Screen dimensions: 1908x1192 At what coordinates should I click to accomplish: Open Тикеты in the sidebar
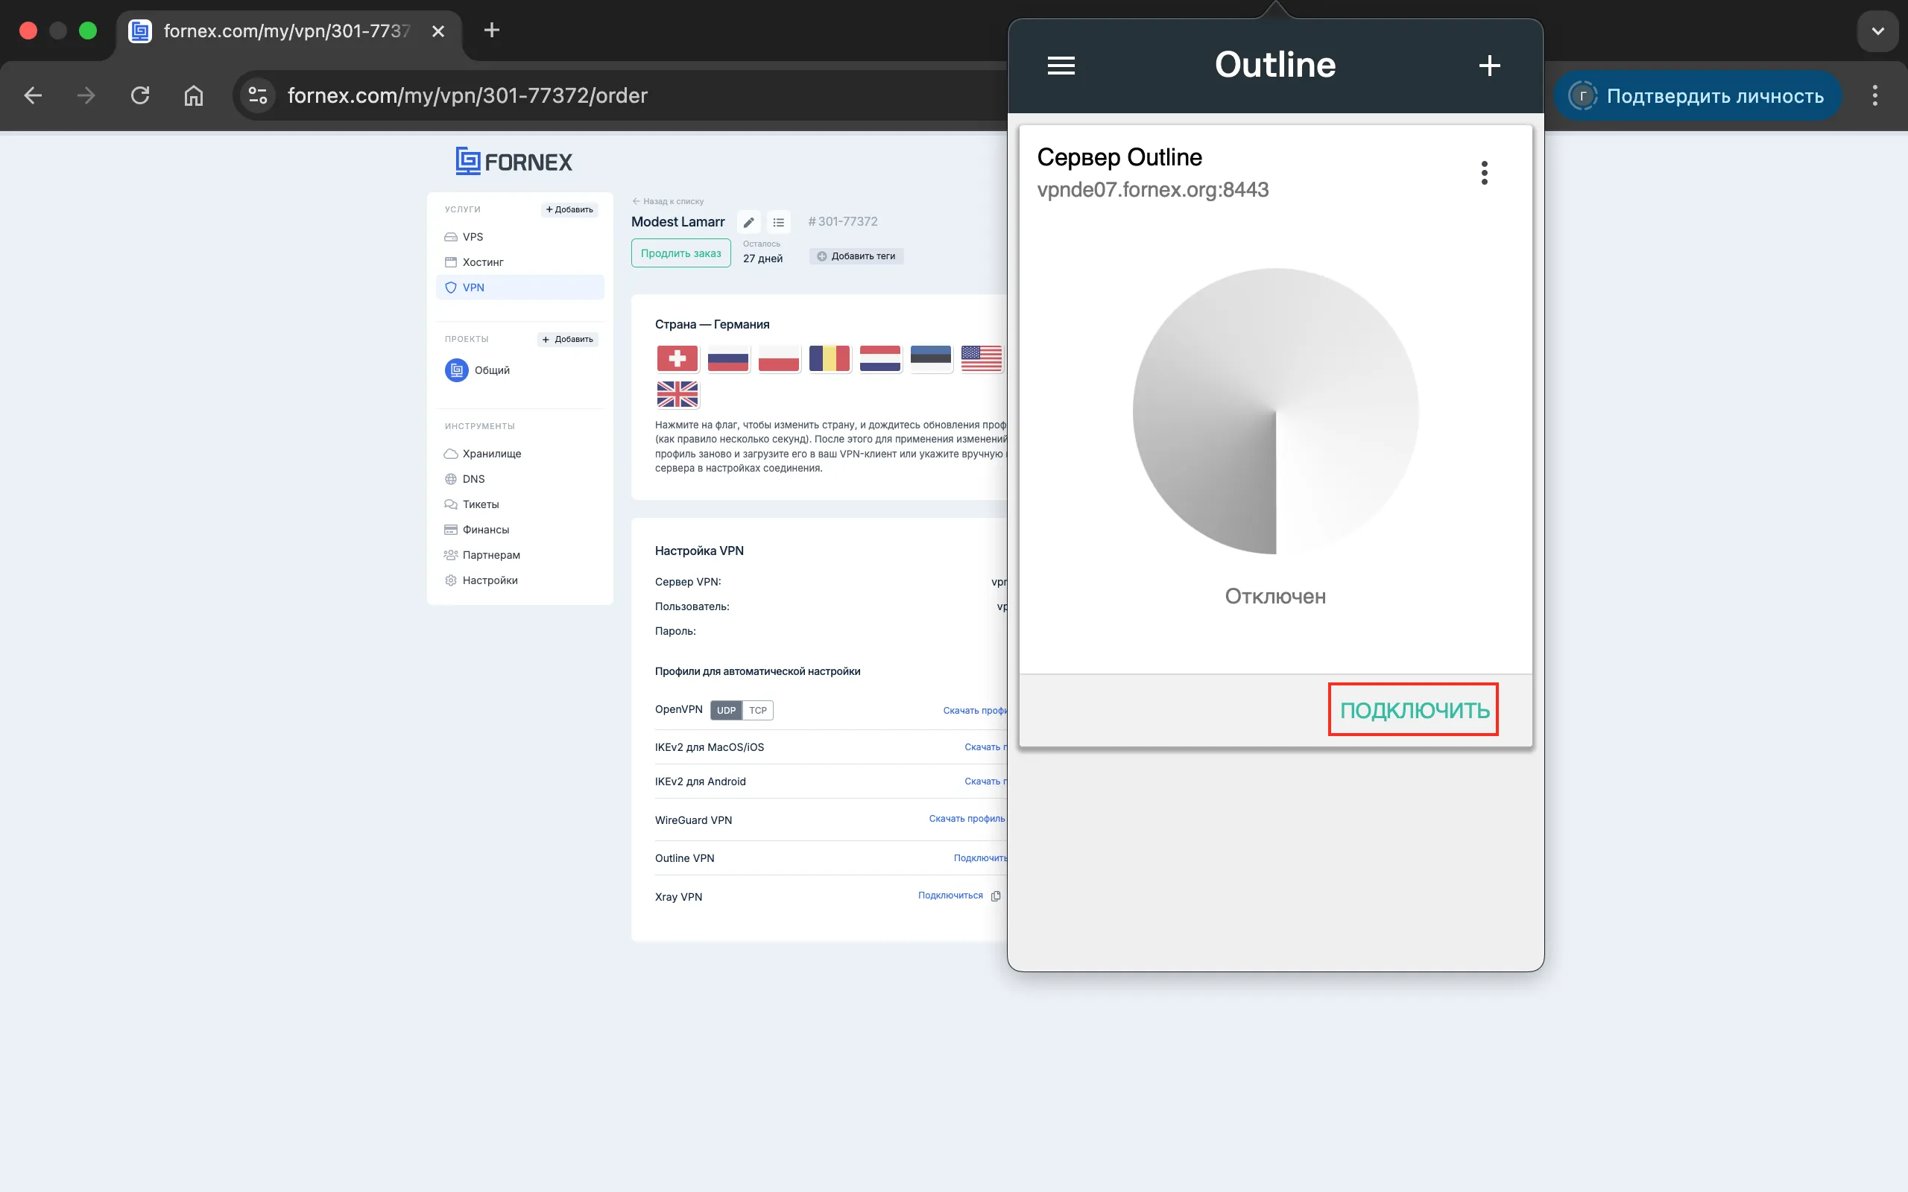(x=472, y=504)
